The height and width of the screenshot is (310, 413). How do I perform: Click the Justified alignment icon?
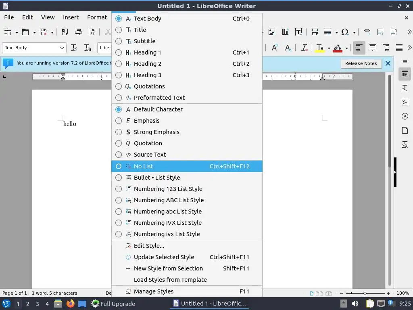pyautogui.click(x=399, y=48)
